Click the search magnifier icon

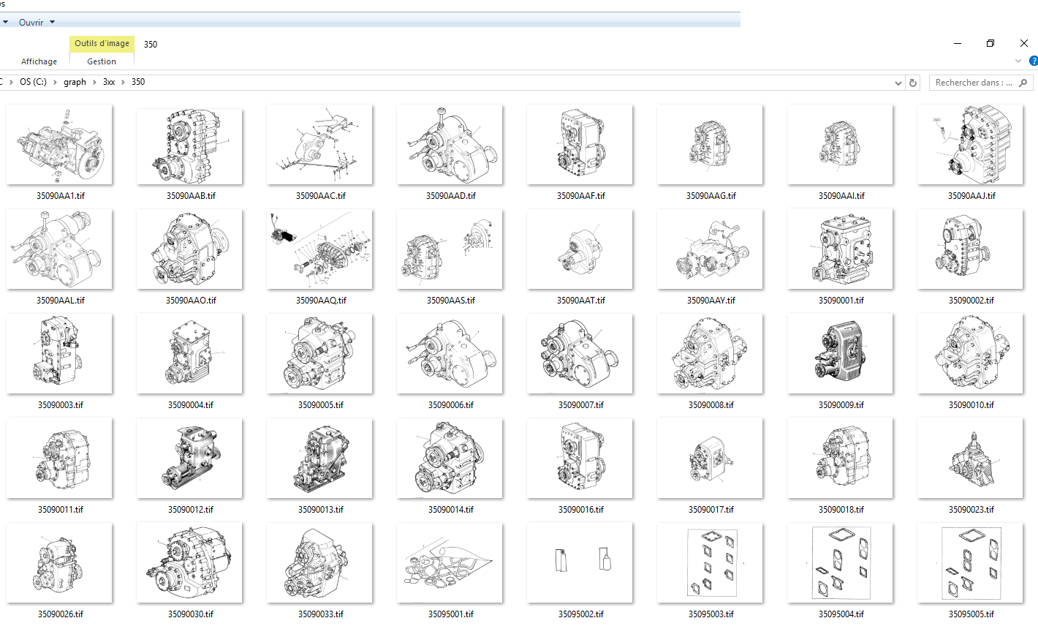(x=1023, y=83)
